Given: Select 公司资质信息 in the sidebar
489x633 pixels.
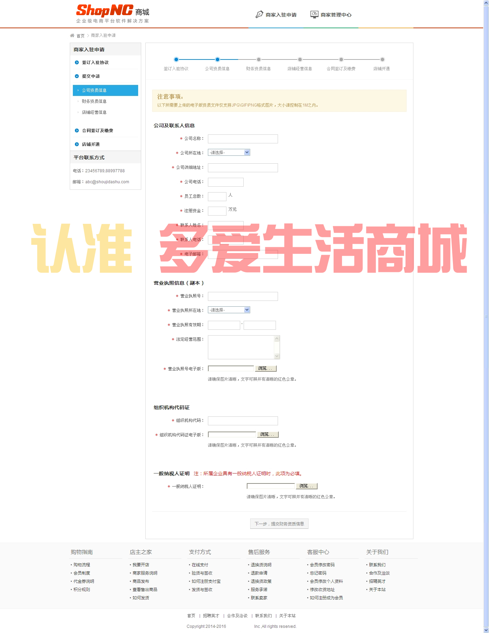Looking at the screenshot, I should click(105, 90).
